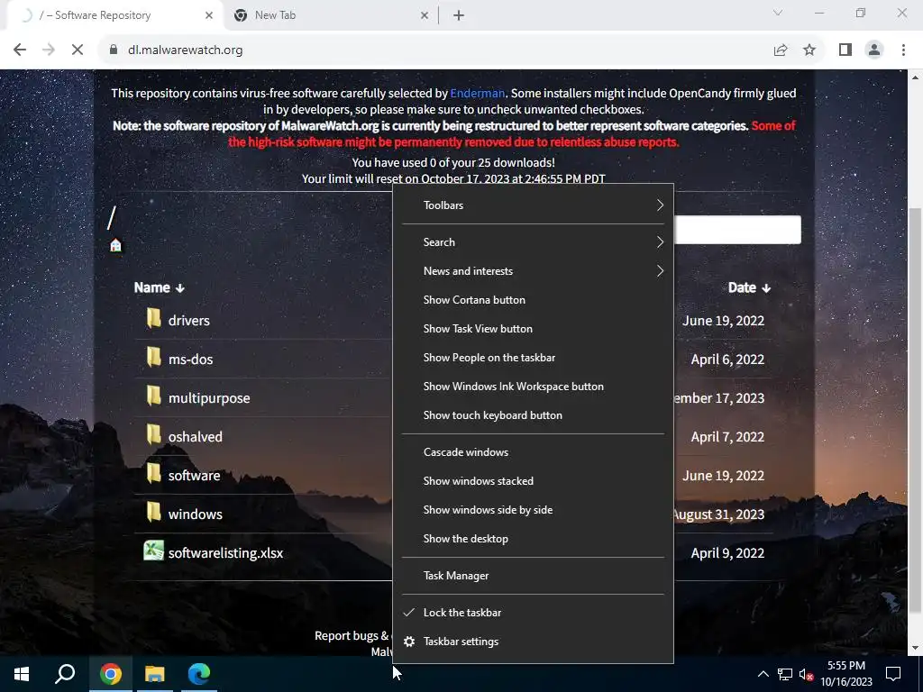Choose Cascade windows

533,452
